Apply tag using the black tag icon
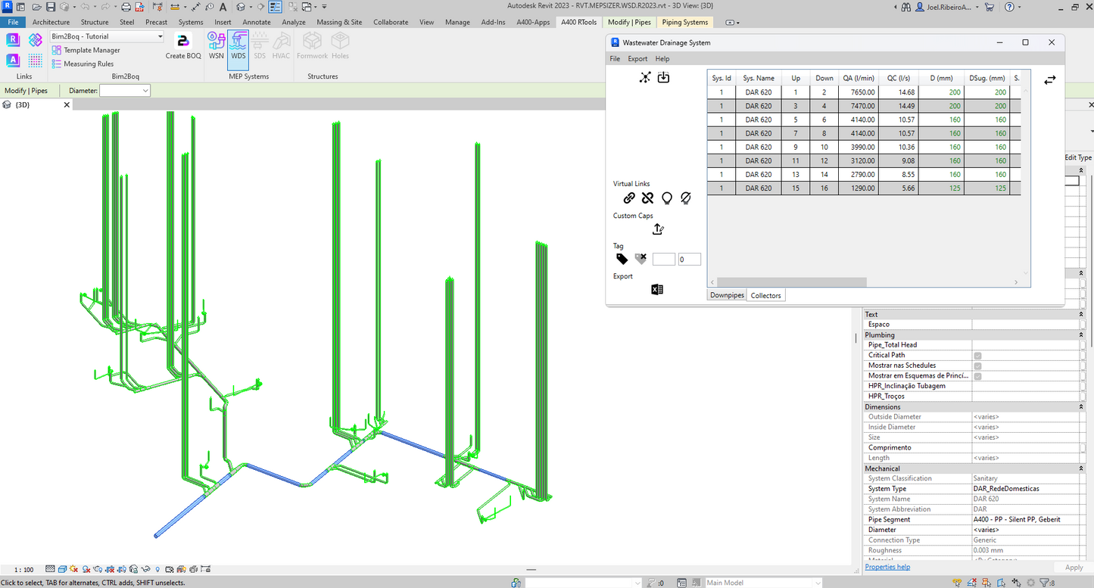Screen dimensions: 1094x588 pyautogui.click(x=622, y=260)
